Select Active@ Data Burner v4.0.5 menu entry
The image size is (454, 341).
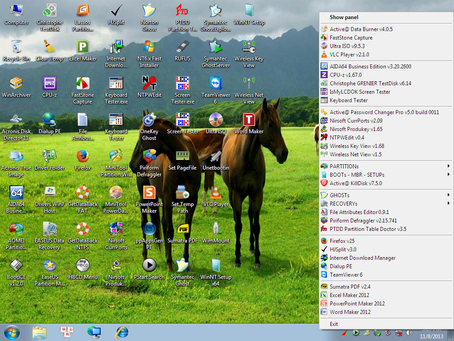386,29
